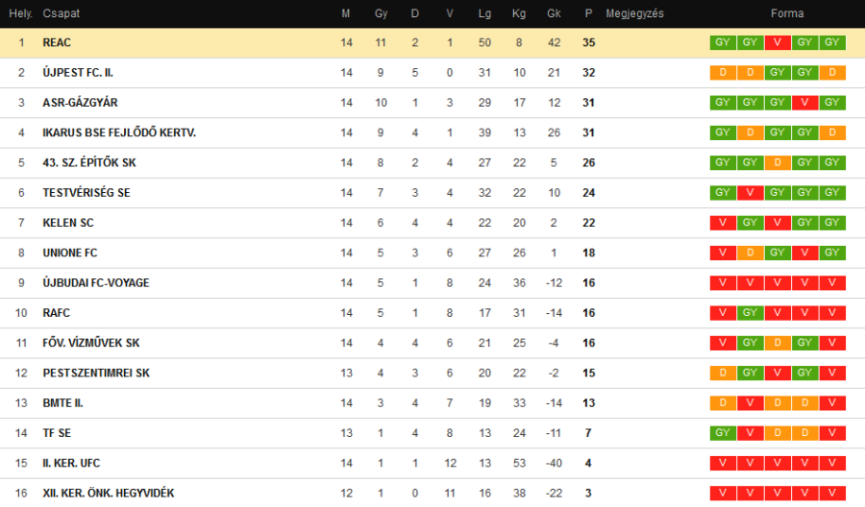Viewport: 865px width, 507px height.
Task: Open the Kelen SC team link
Action: pos(67,223)
